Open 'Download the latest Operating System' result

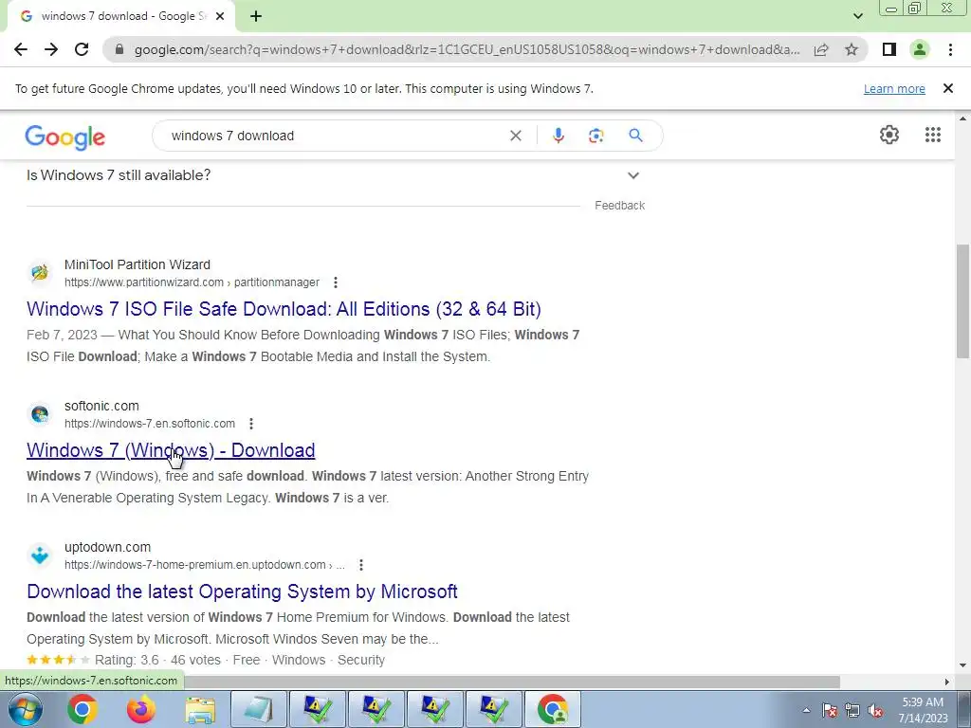click(x=242, y=591)
